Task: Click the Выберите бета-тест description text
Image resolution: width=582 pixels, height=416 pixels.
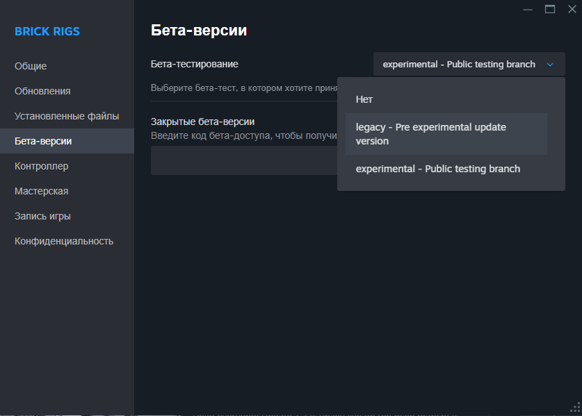Action: [244, 88]
